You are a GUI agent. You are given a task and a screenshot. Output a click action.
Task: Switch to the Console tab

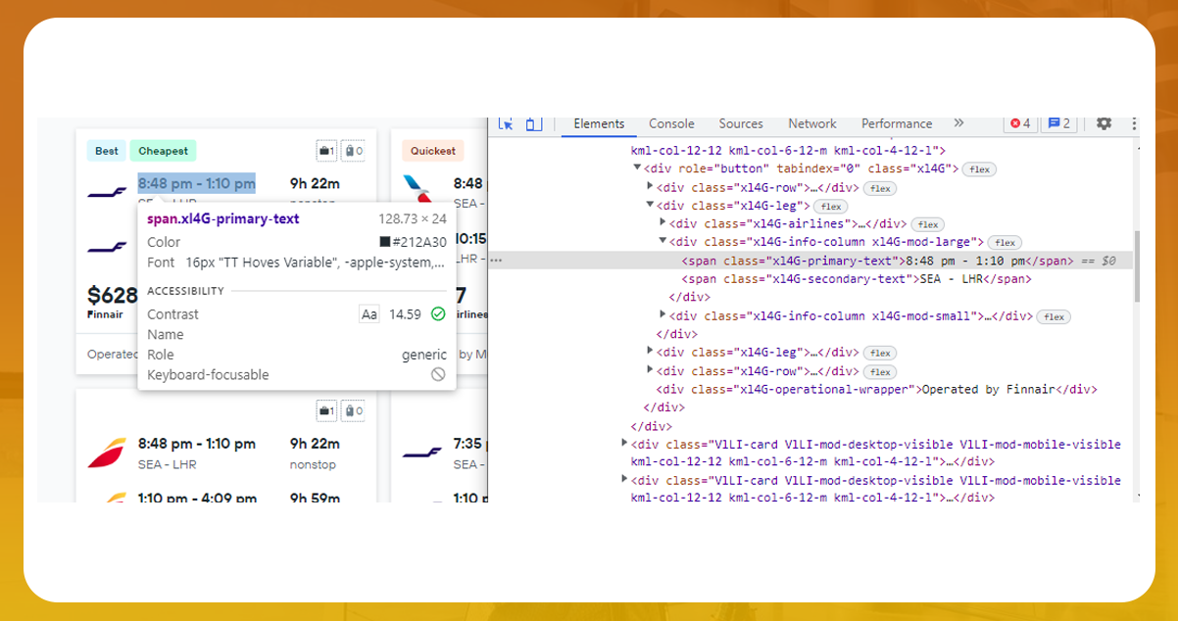click(x=671, y=123)
